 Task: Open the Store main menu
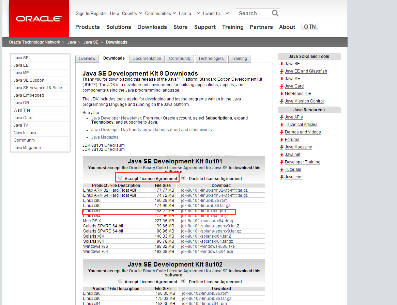[181, 27]
